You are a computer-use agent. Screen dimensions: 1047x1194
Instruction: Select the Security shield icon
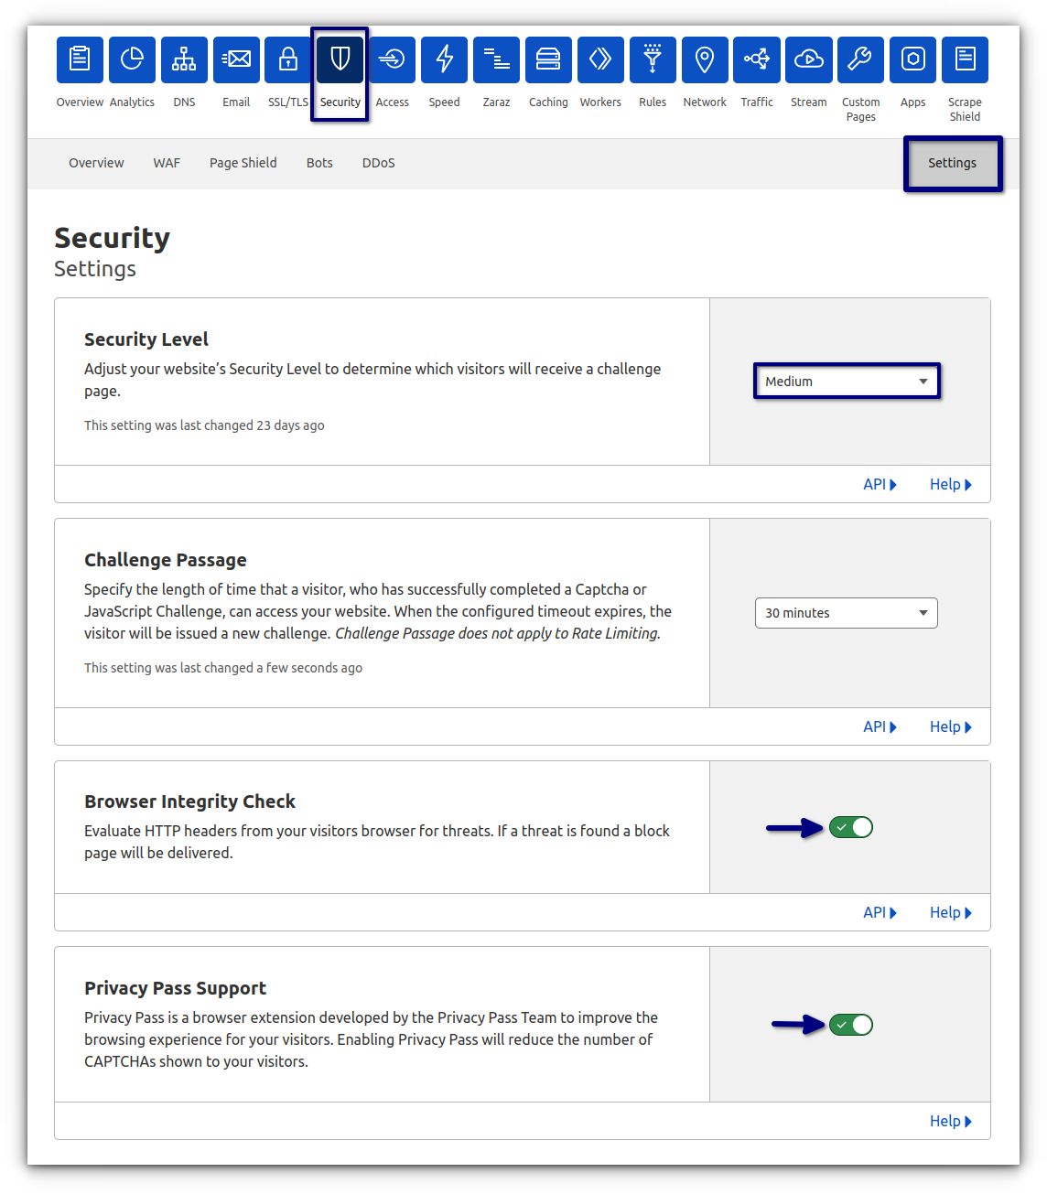(x=340, y=59)
